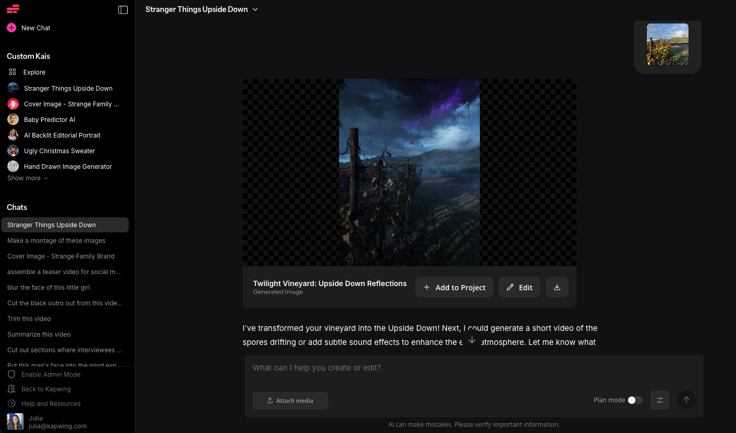Click the Edit image button
Screen dimensions: 736x433
[519, 287]
